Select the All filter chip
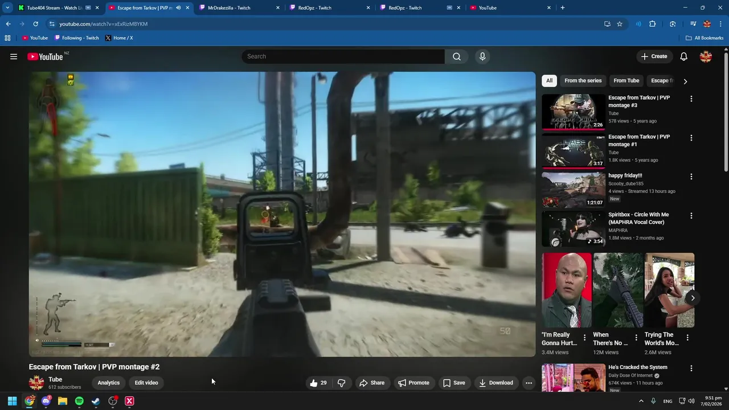The width and height of the screenshot is (729, 410). [549, 81]
